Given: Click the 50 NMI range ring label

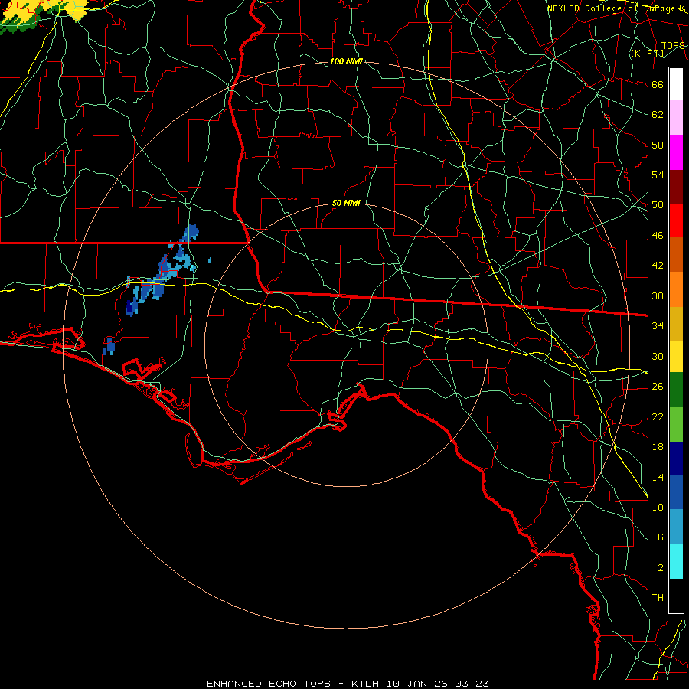Looking at the screenshot, I should [346, 203].
